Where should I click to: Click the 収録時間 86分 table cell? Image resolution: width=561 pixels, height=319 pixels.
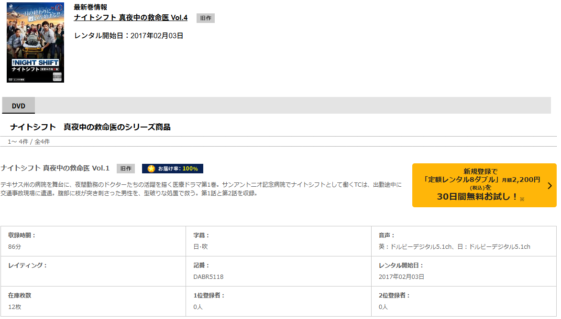(x=93, y=241)
